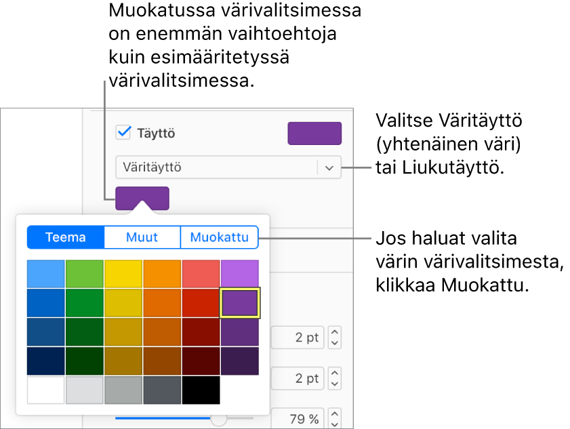The image size is (570, 429).
Task: Click the purple fill preview swatch beside Täyttö
Action: [x=314, y=134]
